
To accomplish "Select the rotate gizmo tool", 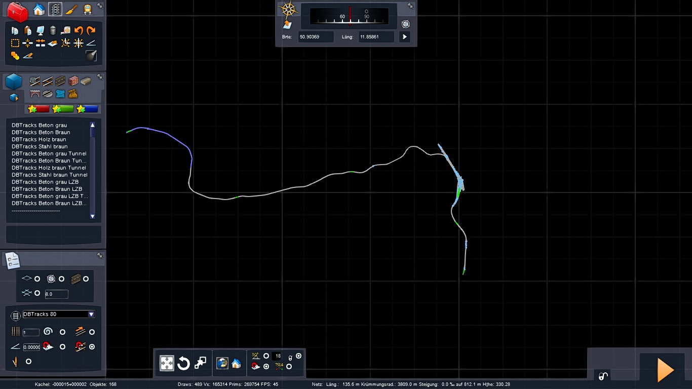I will click(x=183, y=363).
